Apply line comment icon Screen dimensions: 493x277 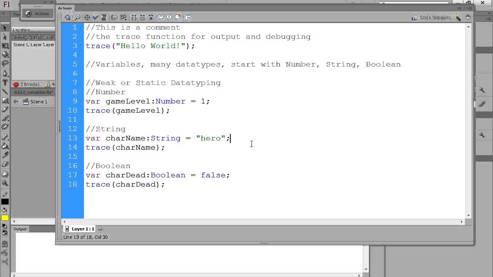[169, 17]
